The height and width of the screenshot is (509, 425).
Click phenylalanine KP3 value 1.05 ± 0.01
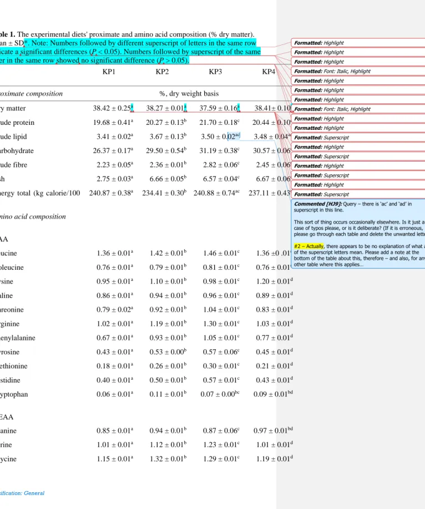221,338
